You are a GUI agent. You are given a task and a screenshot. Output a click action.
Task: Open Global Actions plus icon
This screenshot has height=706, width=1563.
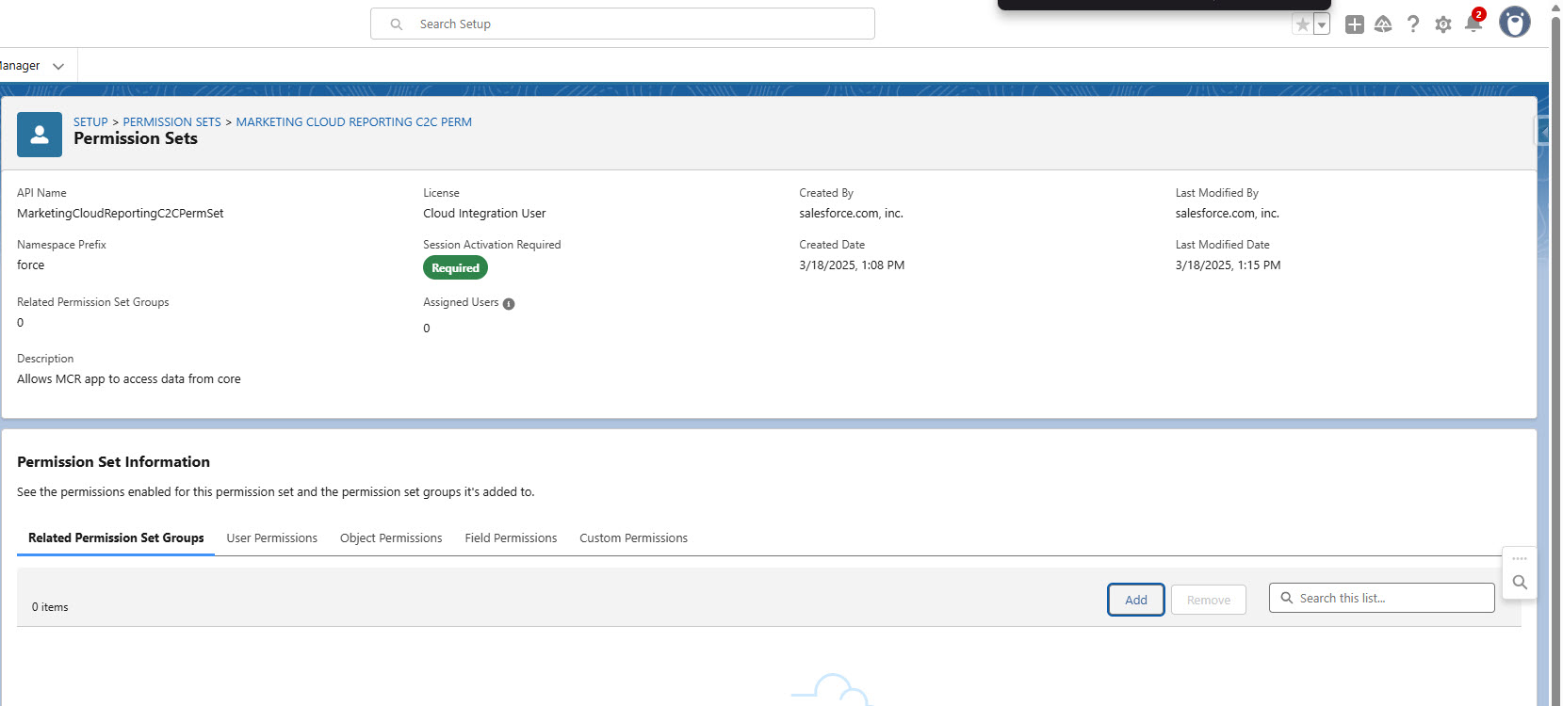point(1354,24)
